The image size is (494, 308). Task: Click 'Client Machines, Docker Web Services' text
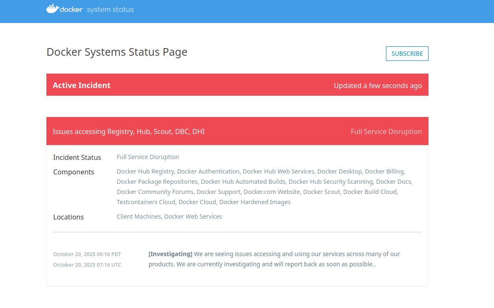[169, 217]
